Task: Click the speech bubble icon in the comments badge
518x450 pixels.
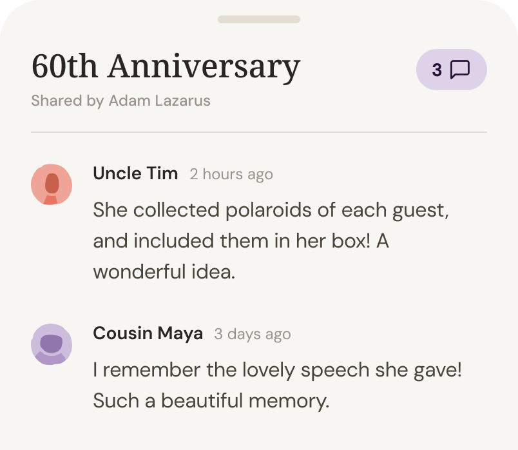Action: tap(460, 70)
